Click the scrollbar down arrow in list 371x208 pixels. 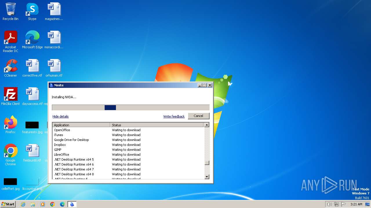(207, 177)
